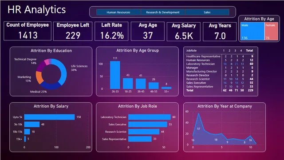Select the Medical donut chart segment
284x160 pixels.
tap(51, 86)
